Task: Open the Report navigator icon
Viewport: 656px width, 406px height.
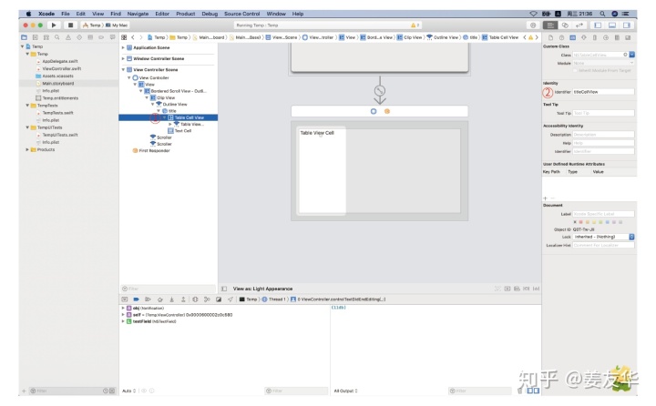Action: pos(112,37)
